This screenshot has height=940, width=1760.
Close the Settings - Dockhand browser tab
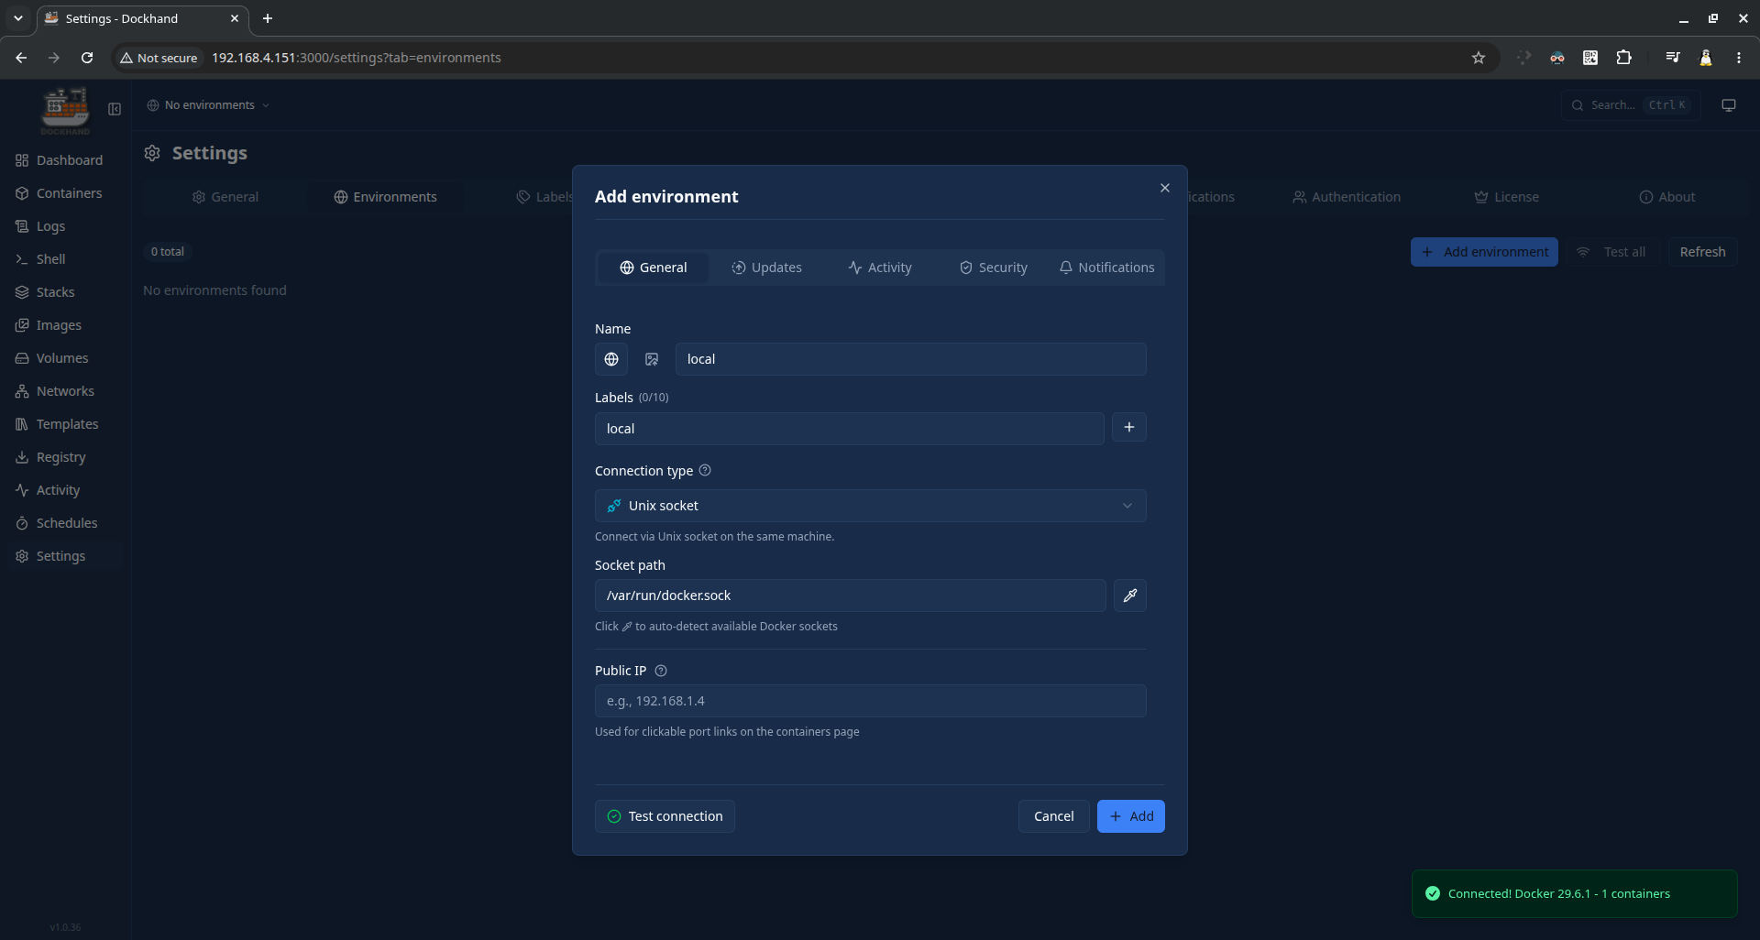(x=235, y=18)
